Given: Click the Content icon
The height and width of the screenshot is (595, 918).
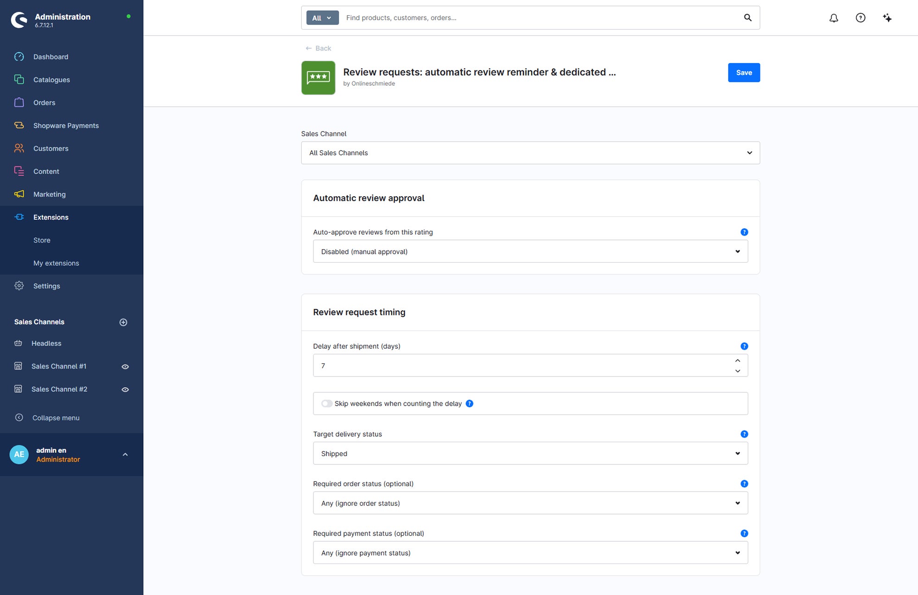Looking at the screenshot, I should tap(19, 171).
